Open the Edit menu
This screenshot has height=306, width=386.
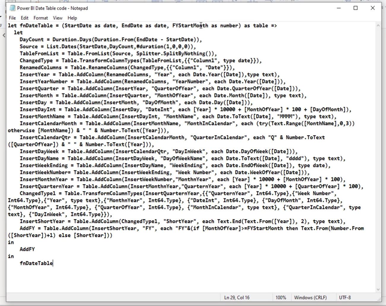25,18
